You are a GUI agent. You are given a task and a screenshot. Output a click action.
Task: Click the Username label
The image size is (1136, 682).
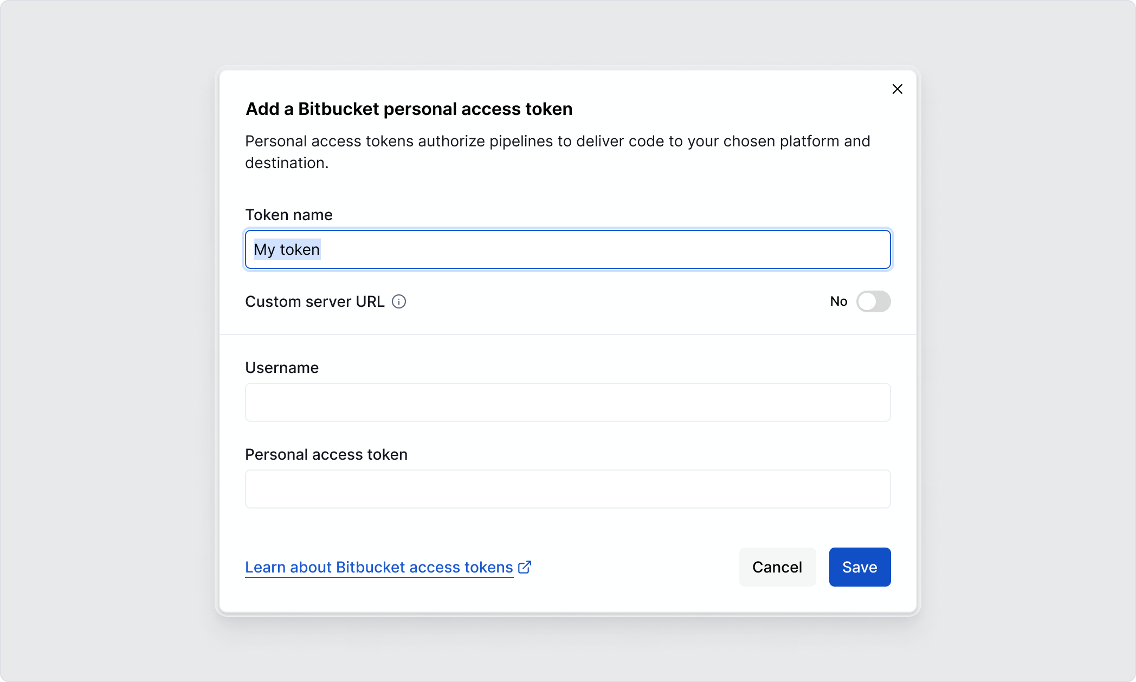click(x=282, y=367)
